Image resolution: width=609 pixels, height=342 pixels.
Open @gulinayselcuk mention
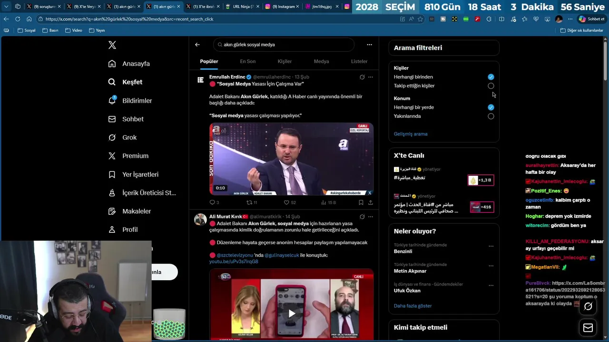point(282,255)
